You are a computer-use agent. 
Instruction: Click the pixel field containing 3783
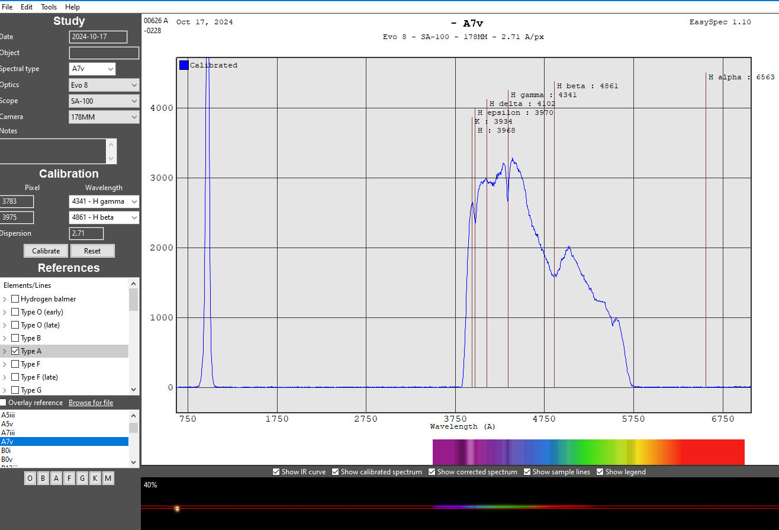coord(17,201)
